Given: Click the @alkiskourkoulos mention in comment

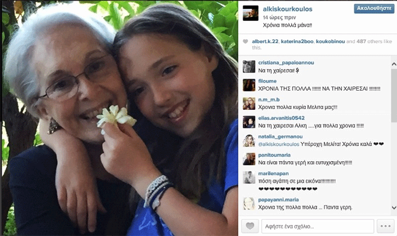Looking at the screenshot, I should coord(278,144).
